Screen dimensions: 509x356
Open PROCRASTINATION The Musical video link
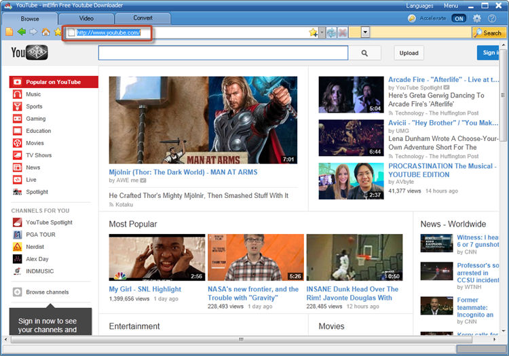coord(442,170)
